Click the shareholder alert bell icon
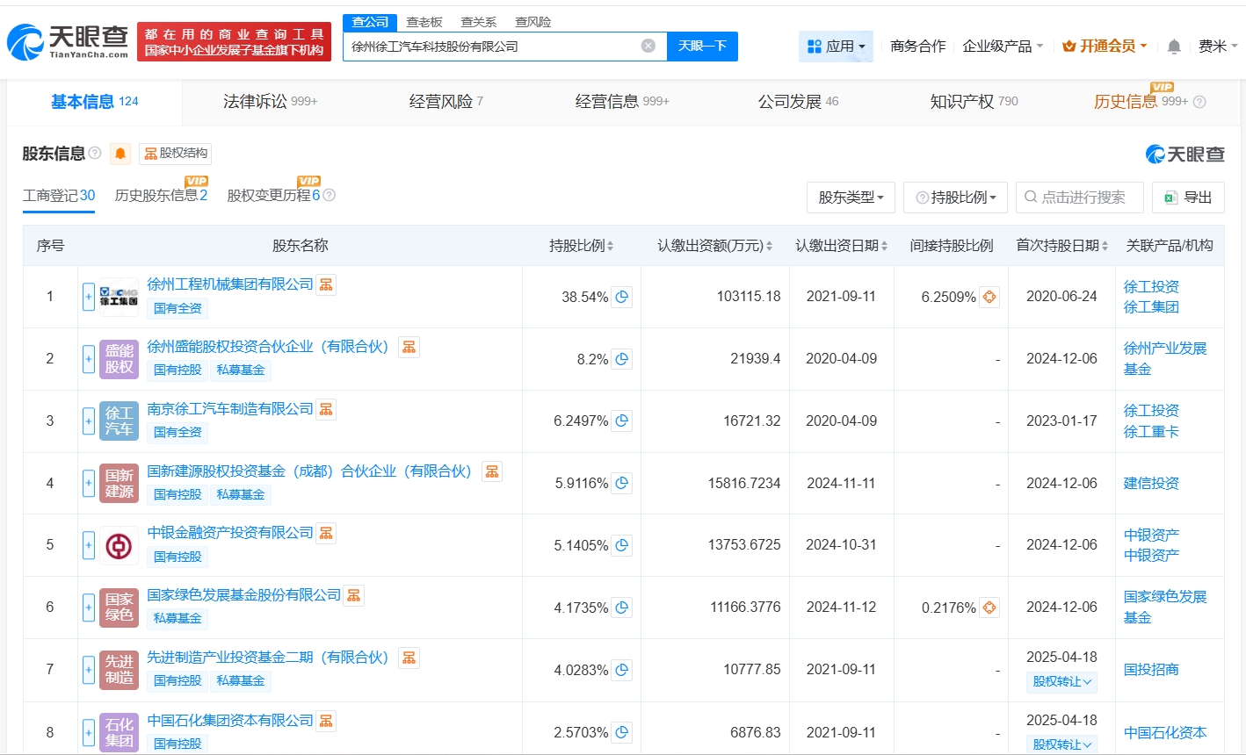Image resolution: width=1246 pixels, height=755 pixels. pyautogui.click(x=120, y=155)
